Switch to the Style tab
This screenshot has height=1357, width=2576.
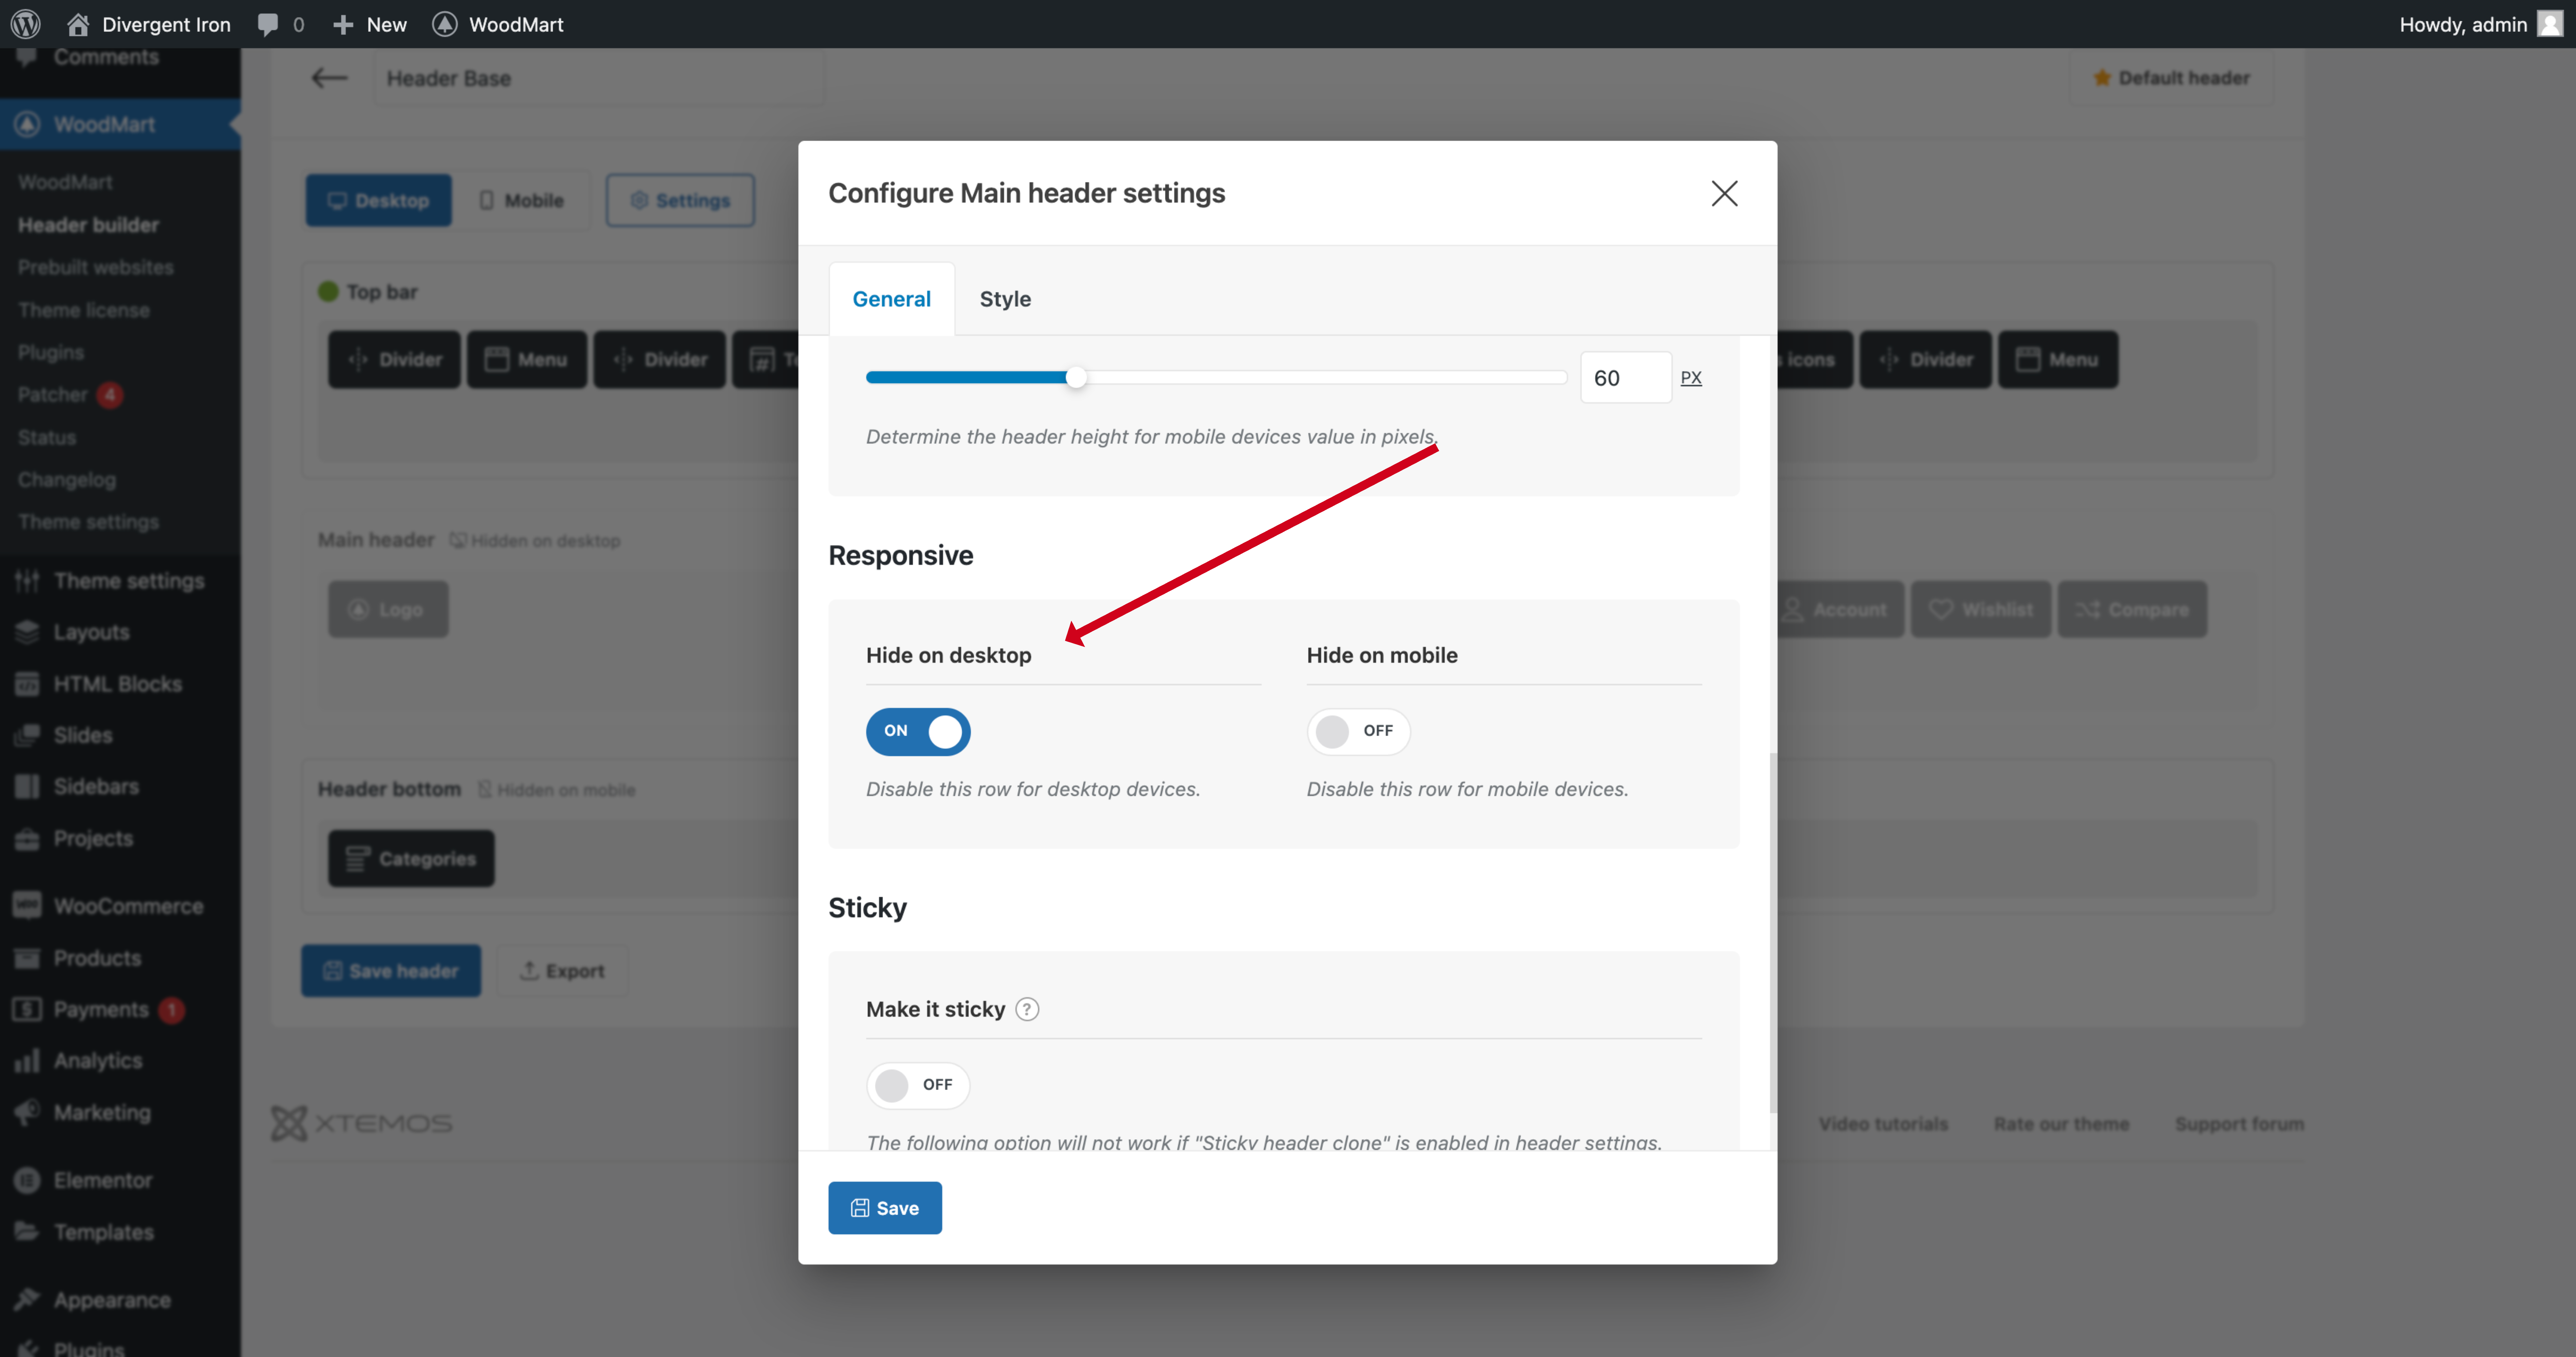point(1005,299)
